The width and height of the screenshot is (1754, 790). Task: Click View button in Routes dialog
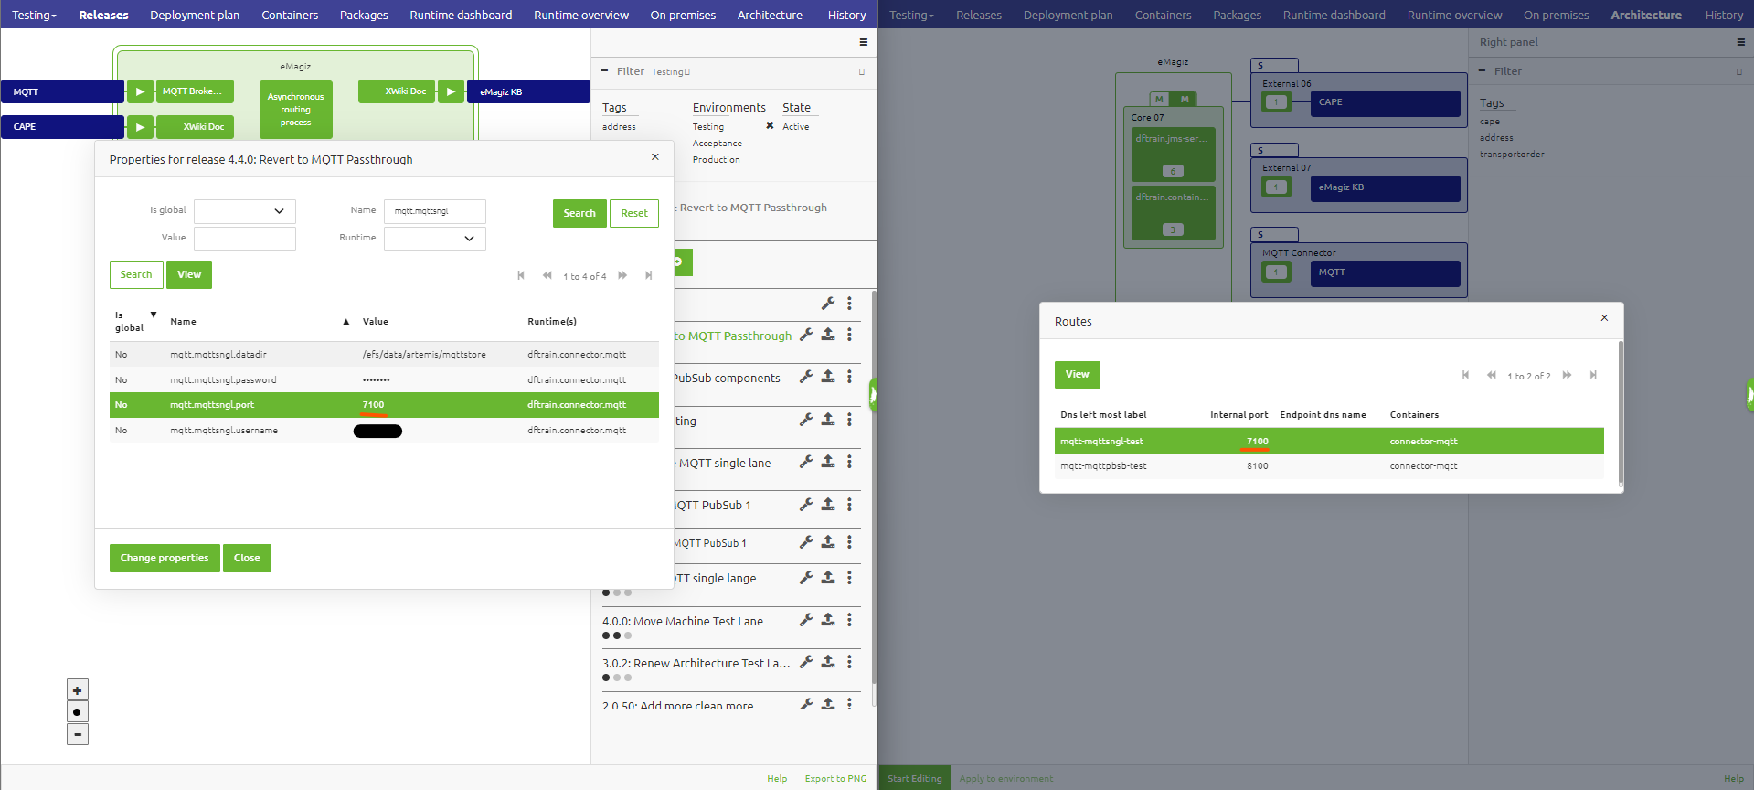pyautogui.click(x=1078, y=374)
